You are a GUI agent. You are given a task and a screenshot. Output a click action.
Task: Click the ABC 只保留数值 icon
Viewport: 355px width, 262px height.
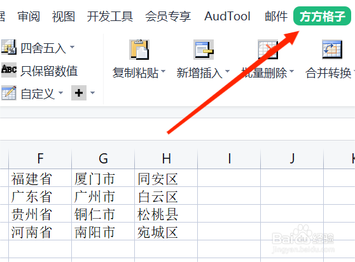point(9,70)
